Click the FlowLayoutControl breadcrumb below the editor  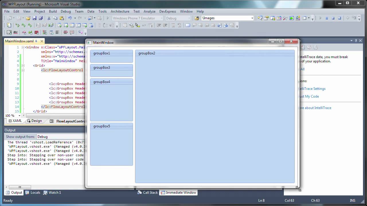(x=71, y=121)
